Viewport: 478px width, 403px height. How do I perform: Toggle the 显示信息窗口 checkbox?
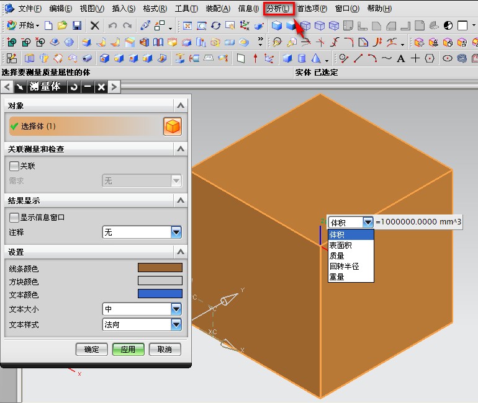(14, 218)
